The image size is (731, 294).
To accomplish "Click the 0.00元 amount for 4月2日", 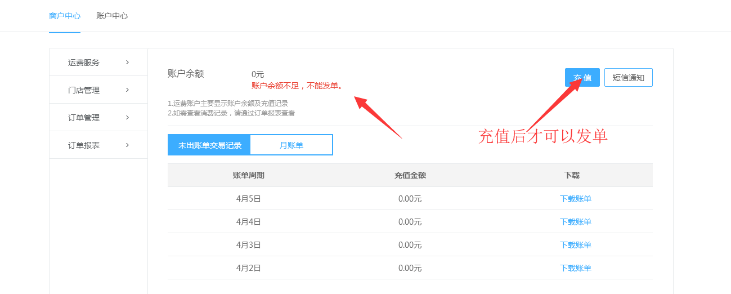I will pos(410,268).
